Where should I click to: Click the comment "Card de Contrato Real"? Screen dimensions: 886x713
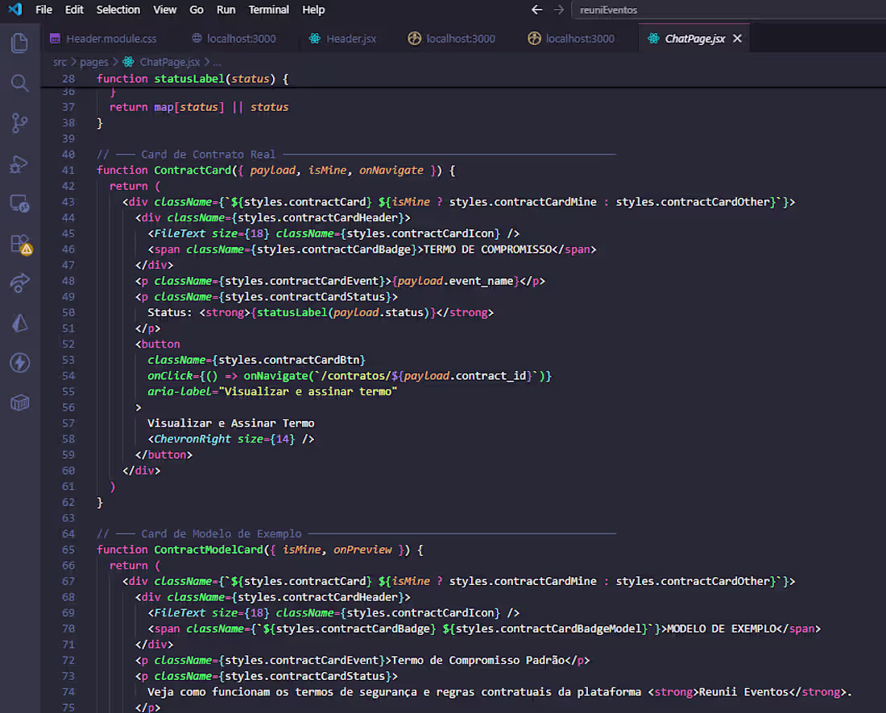(x=208, y=155)
